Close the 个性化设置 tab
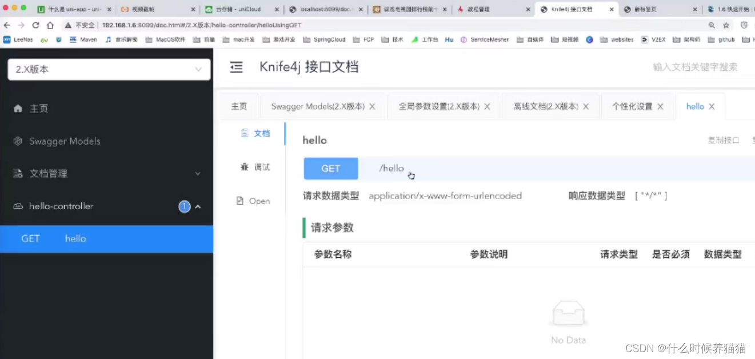 tap(660, 106)
